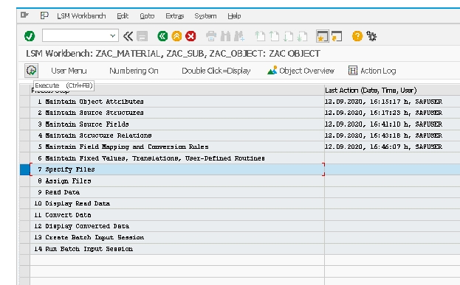Open the Edit menu
Image resolution: width=460 pixels, height=285 pixels.
(123, 15)
